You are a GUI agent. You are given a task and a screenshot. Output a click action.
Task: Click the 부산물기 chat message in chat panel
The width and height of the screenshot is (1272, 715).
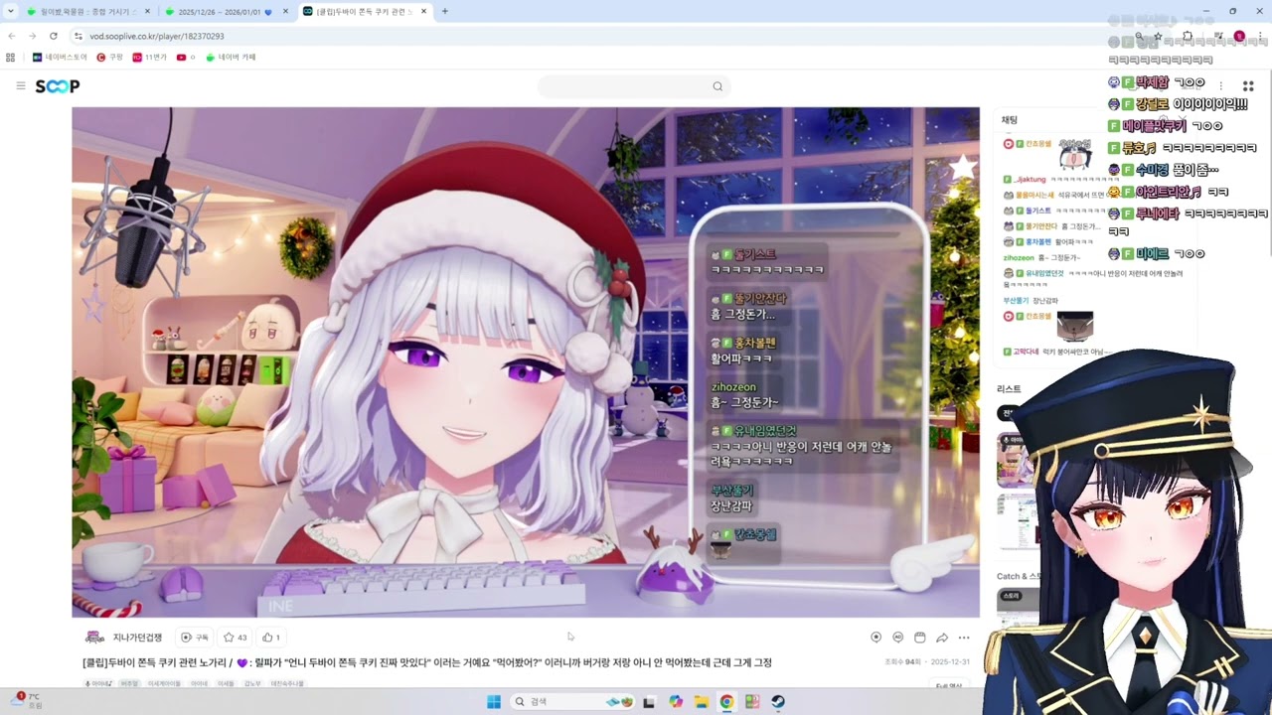pos(1032,300)
